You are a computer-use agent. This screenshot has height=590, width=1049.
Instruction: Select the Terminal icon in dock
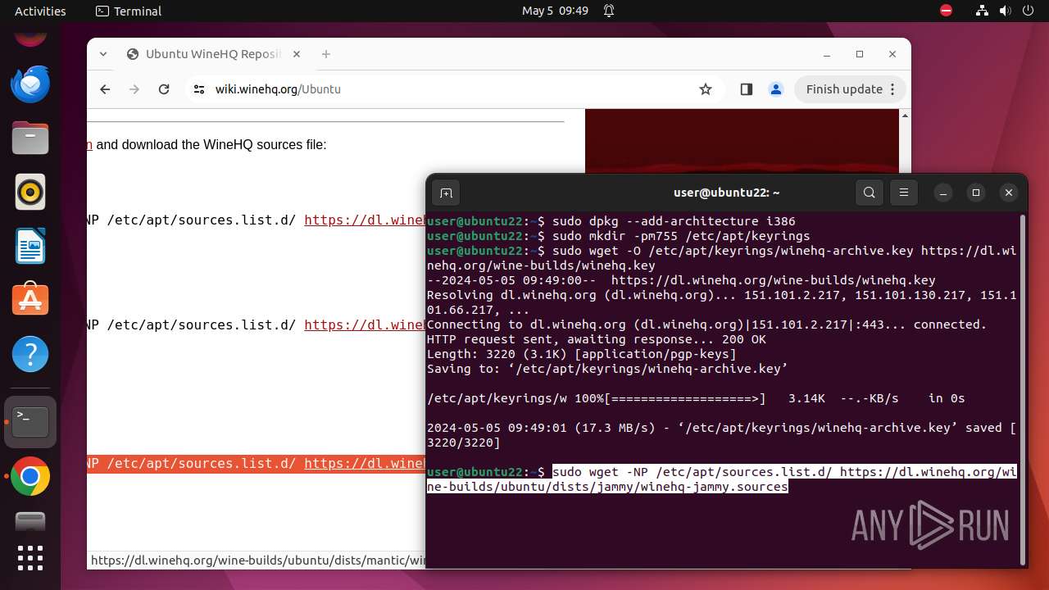coord(30,422)
